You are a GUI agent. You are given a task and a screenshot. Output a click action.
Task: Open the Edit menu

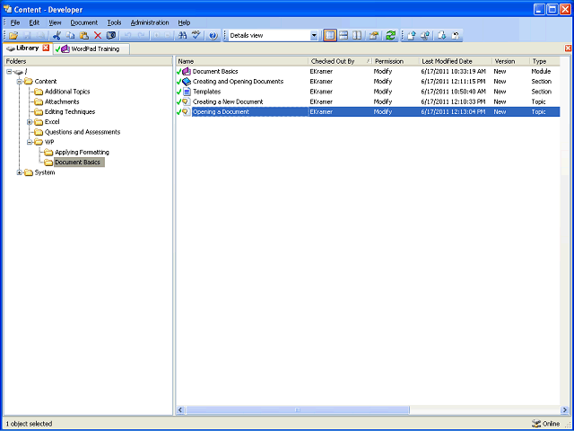pos(34,22)
